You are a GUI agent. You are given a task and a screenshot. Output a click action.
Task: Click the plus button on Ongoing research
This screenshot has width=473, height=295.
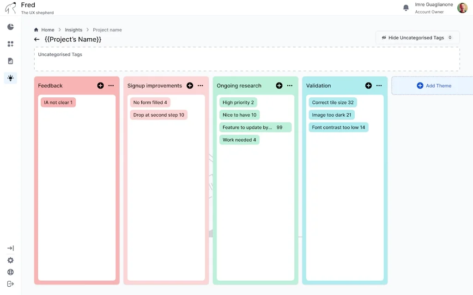tap(279, 86)
